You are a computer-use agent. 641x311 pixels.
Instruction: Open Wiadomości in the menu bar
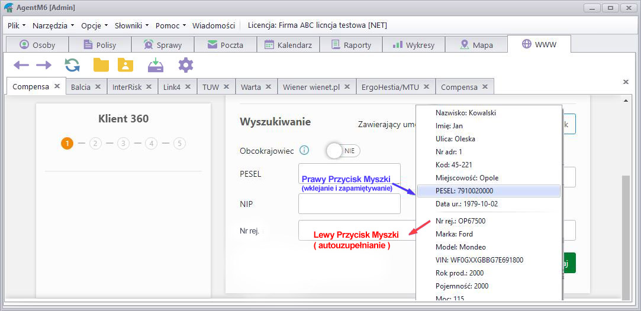click(x=214, y=25)
